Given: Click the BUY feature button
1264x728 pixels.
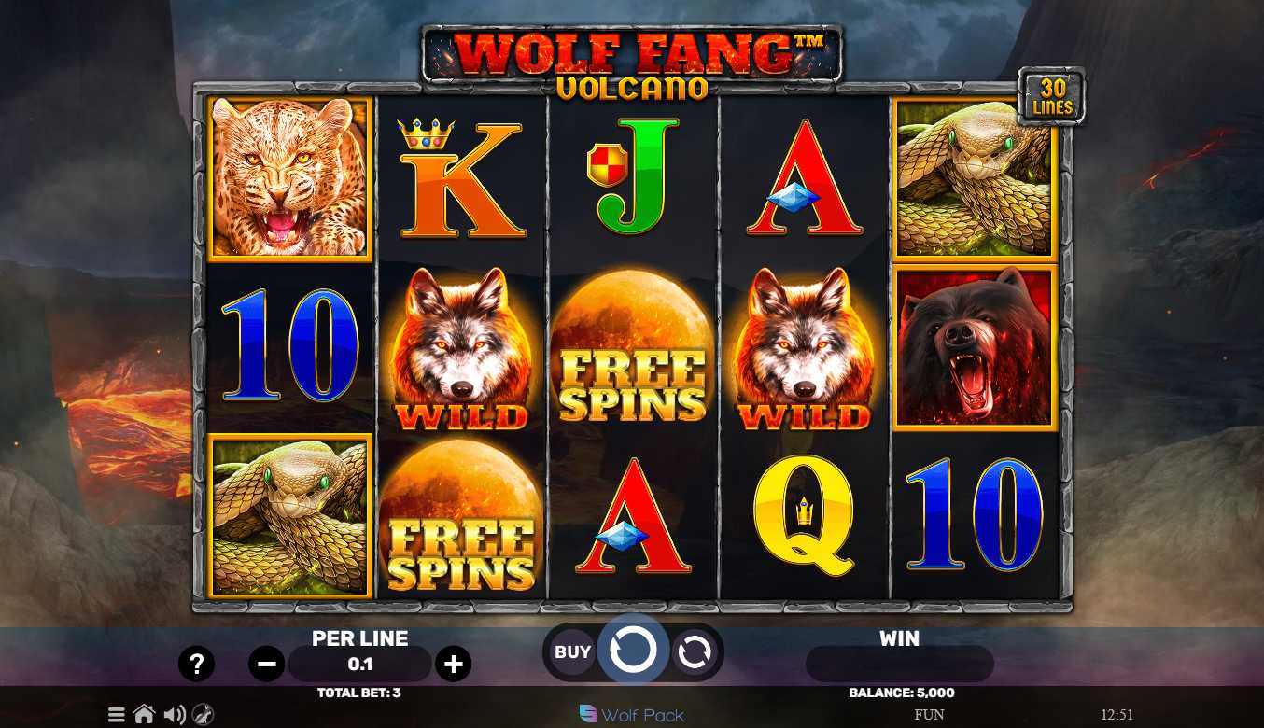Looking at the screenshot, I should [573, 652].
